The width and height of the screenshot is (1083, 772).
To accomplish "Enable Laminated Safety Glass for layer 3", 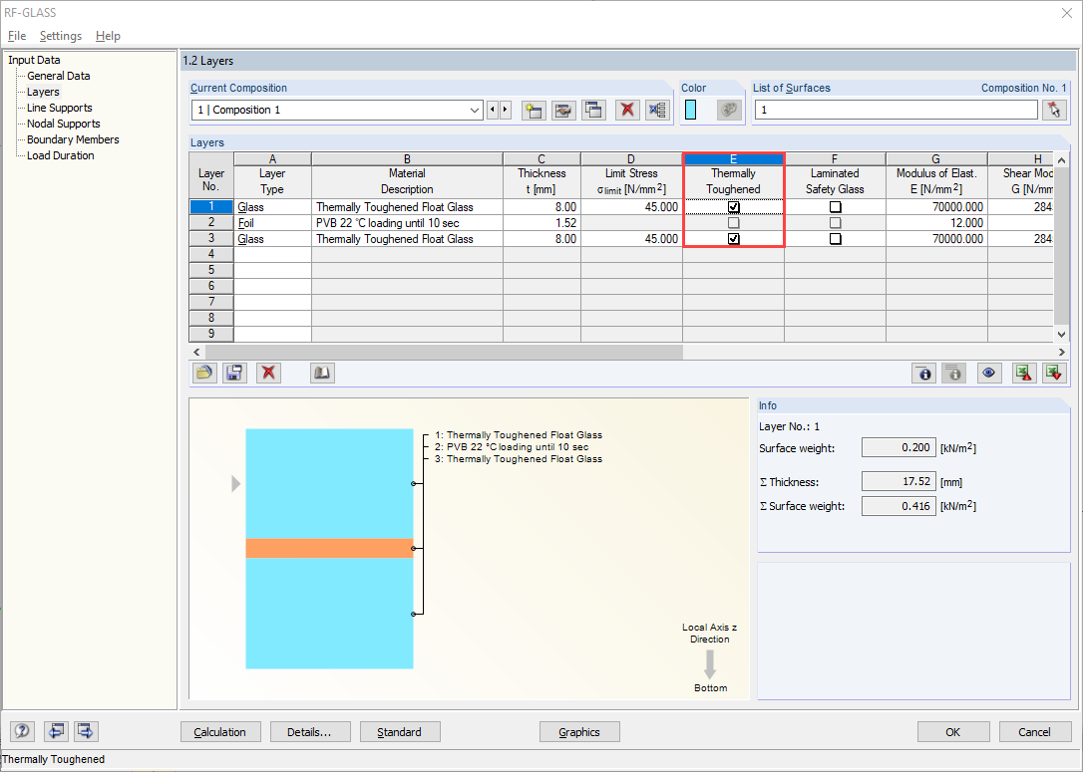I will coord(835,239).
